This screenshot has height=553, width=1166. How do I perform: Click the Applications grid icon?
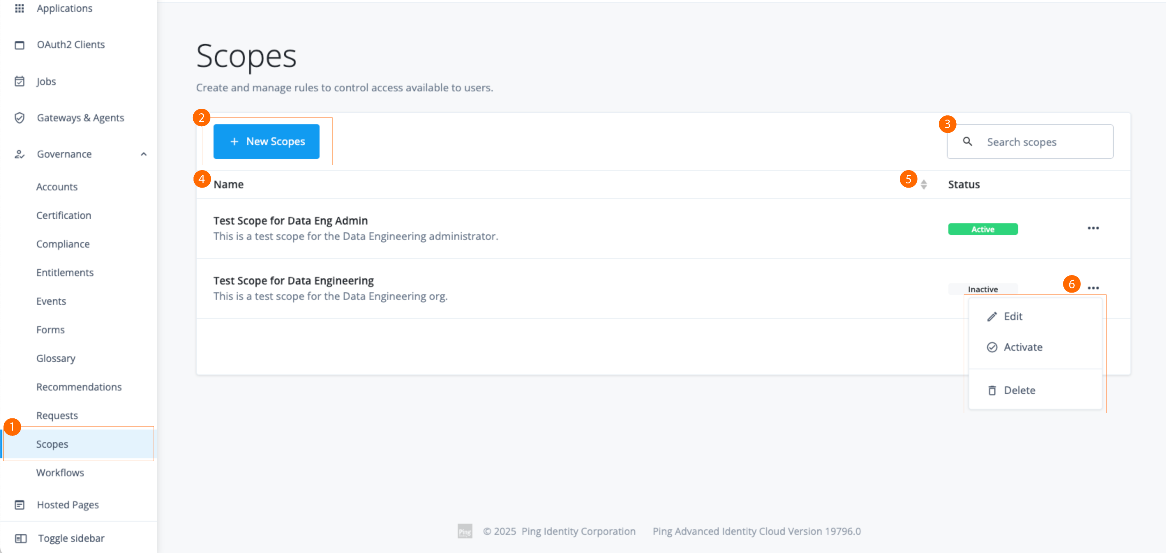(20, 8)
